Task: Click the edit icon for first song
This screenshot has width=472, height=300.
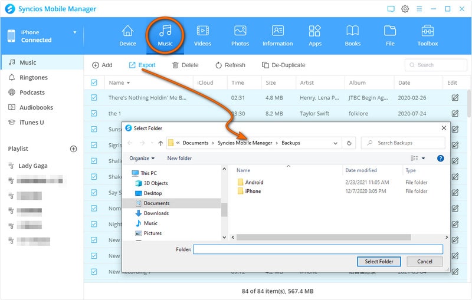Action: click(455, 98)
